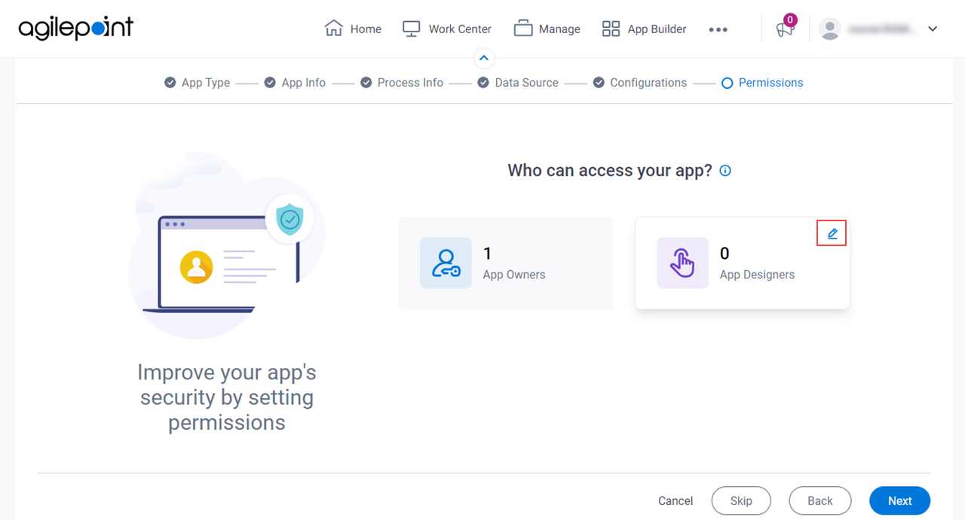Select the App Designers card label
Image resolution: width=965 pixels, height=520 pixels.
pyautogui.click(x=757, y=275)
